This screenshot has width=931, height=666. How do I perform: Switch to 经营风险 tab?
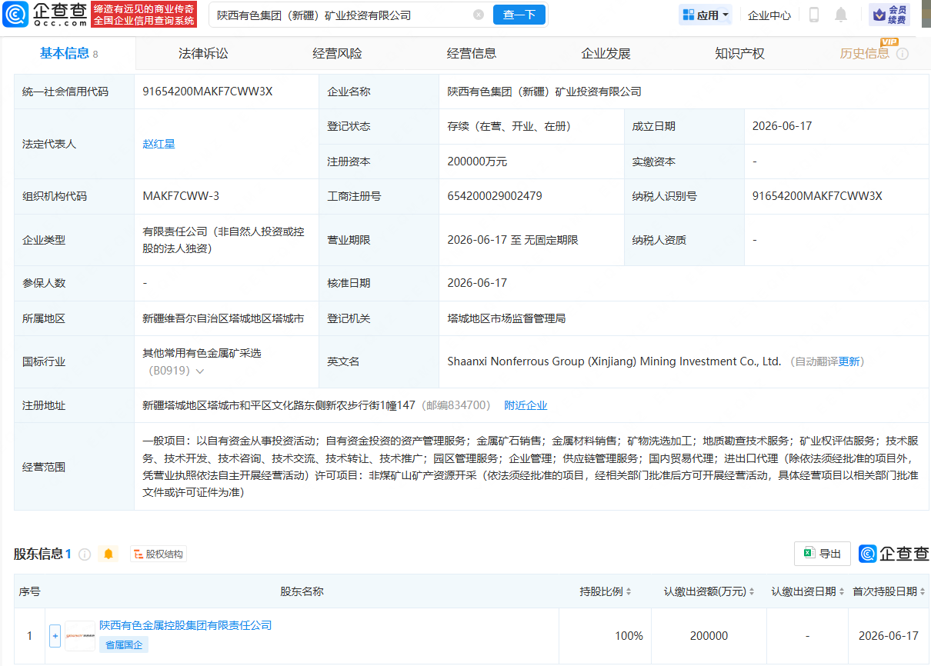point(337,53)
